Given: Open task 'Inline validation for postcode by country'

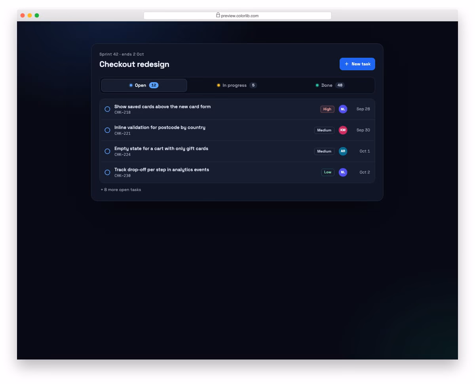Looking at the screenshot, I should point(160,128).
